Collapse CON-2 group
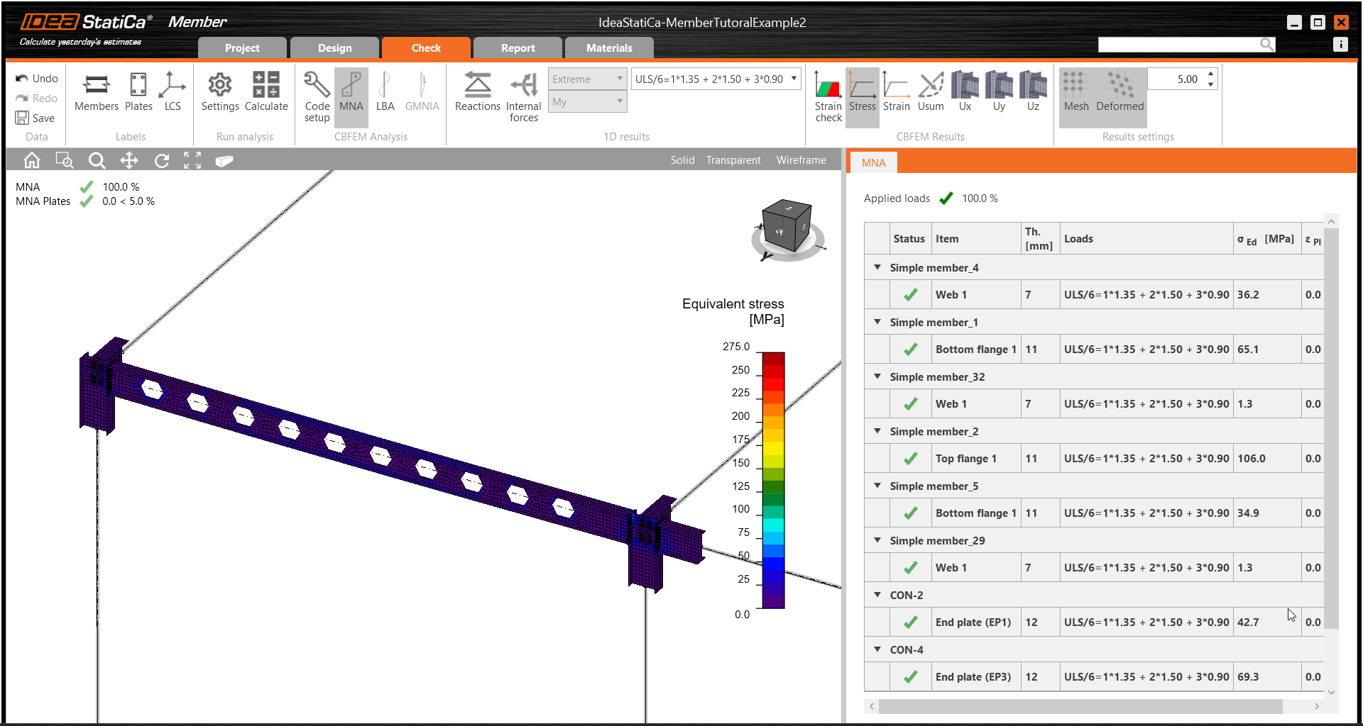The image size is (1363, 726). [877, 595]
